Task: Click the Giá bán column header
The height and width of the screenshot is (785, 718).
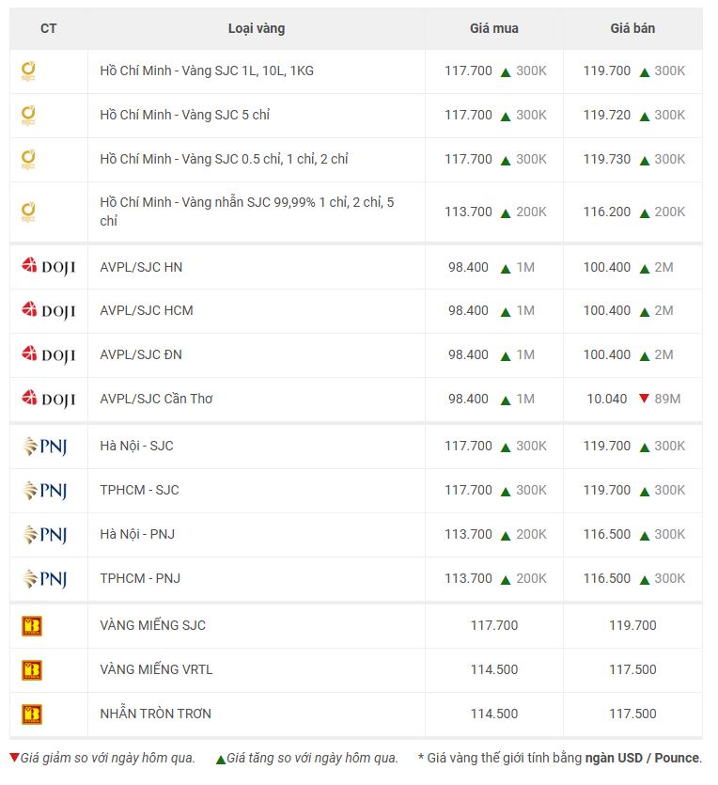Action: [632, 28]
